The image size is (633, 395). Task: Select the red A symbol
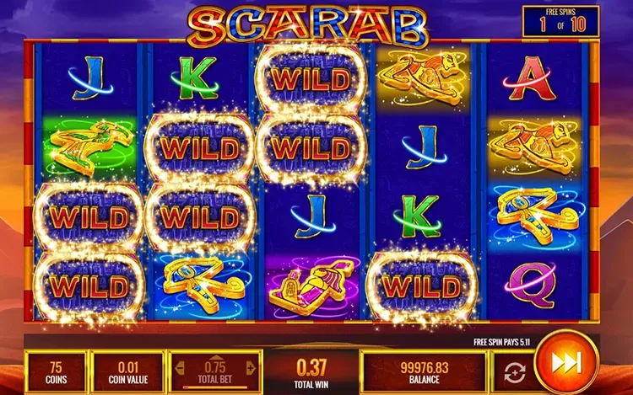[532, 78]
